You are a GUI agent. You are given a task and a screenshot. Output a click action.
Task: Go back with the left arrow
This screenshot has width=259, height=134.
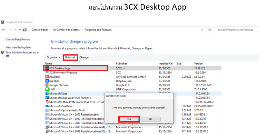[3, 30]
